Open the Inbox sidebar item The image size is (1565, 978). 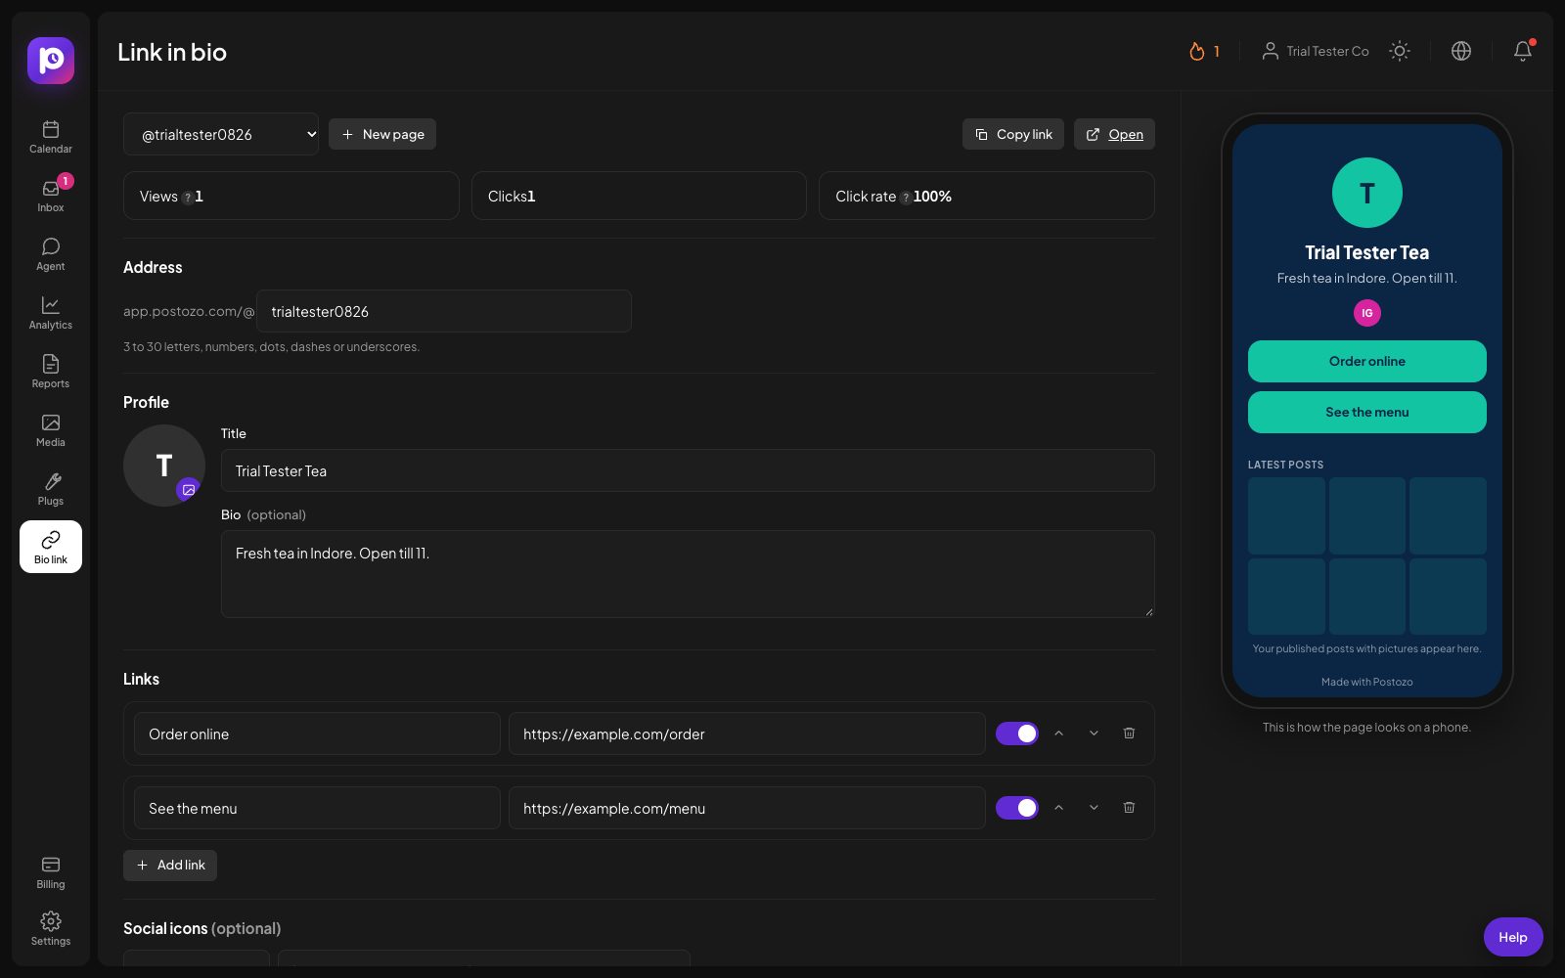51,196
